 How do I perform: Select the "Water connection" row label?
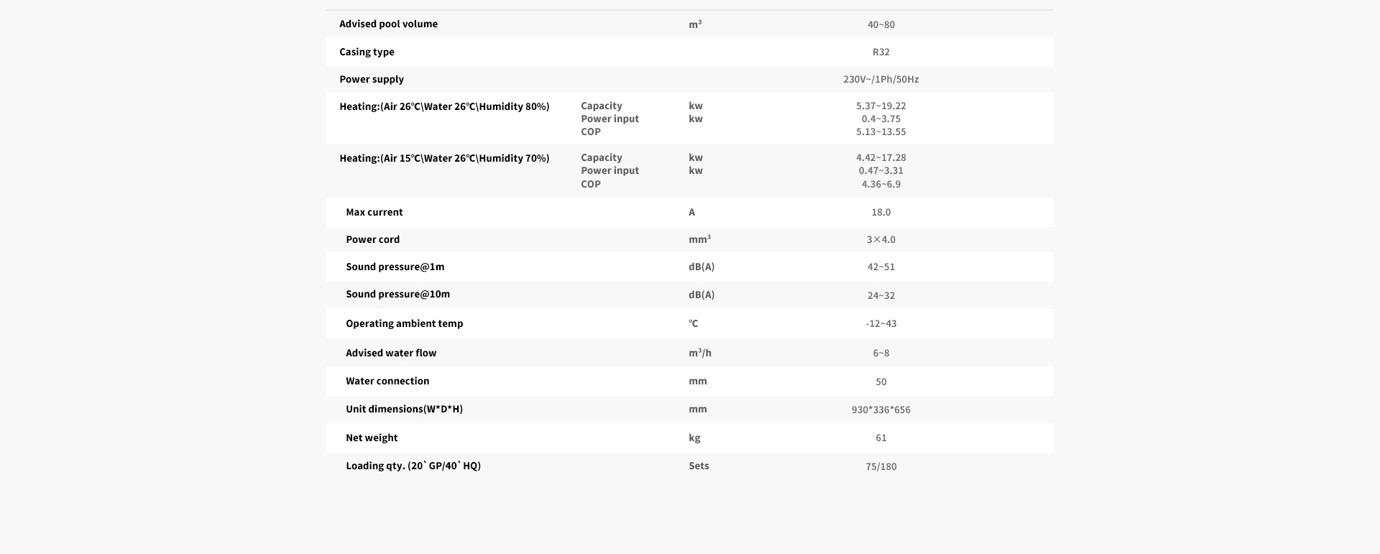[387, 381]
